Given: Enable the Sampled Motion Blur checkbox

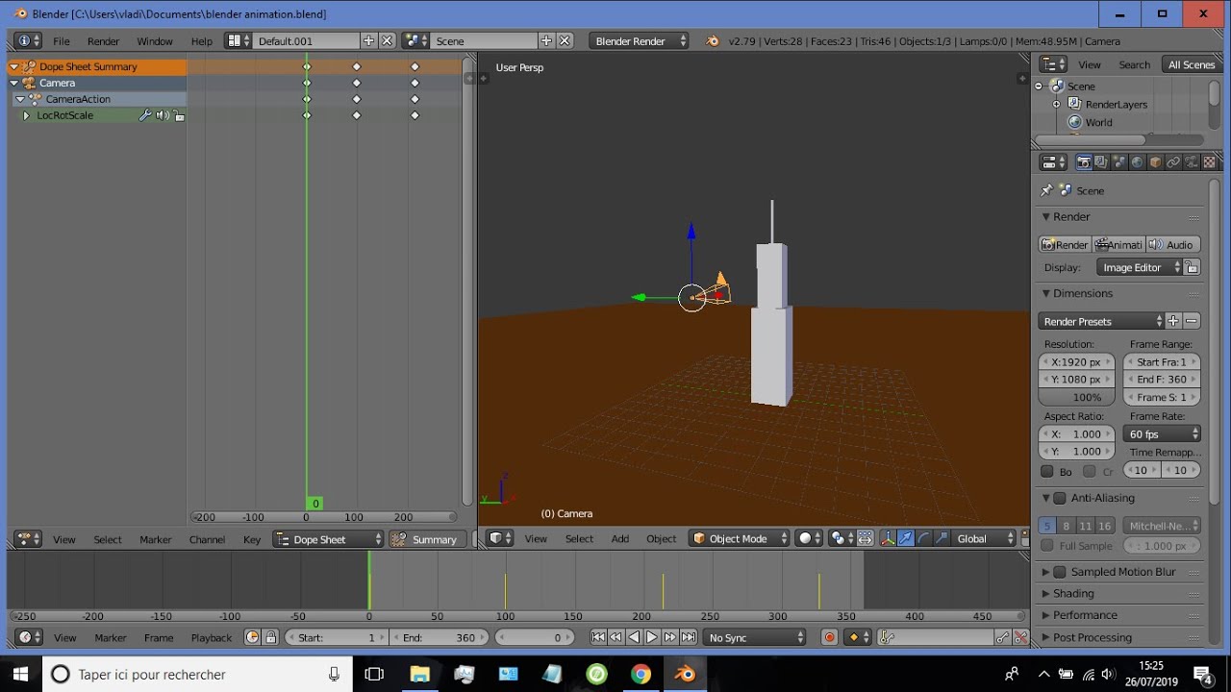Looking at the screenshot, I should pyautogui.click(x=1060, y=572).
